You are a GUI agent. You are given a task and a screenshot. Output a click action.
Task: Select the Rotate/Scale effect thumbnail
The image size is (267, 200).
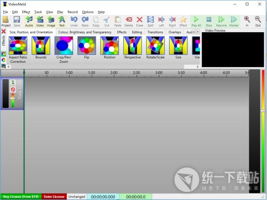coord(155,48)
